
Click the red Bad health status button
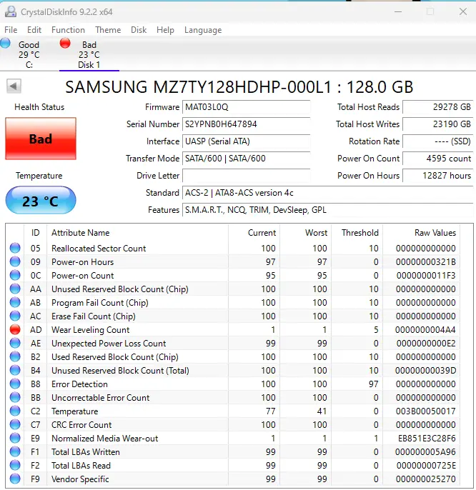tap(41, 139)
